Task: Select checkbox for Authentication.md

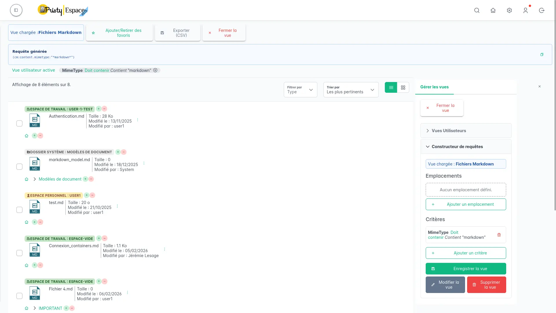Action: [x=19, y=123]
